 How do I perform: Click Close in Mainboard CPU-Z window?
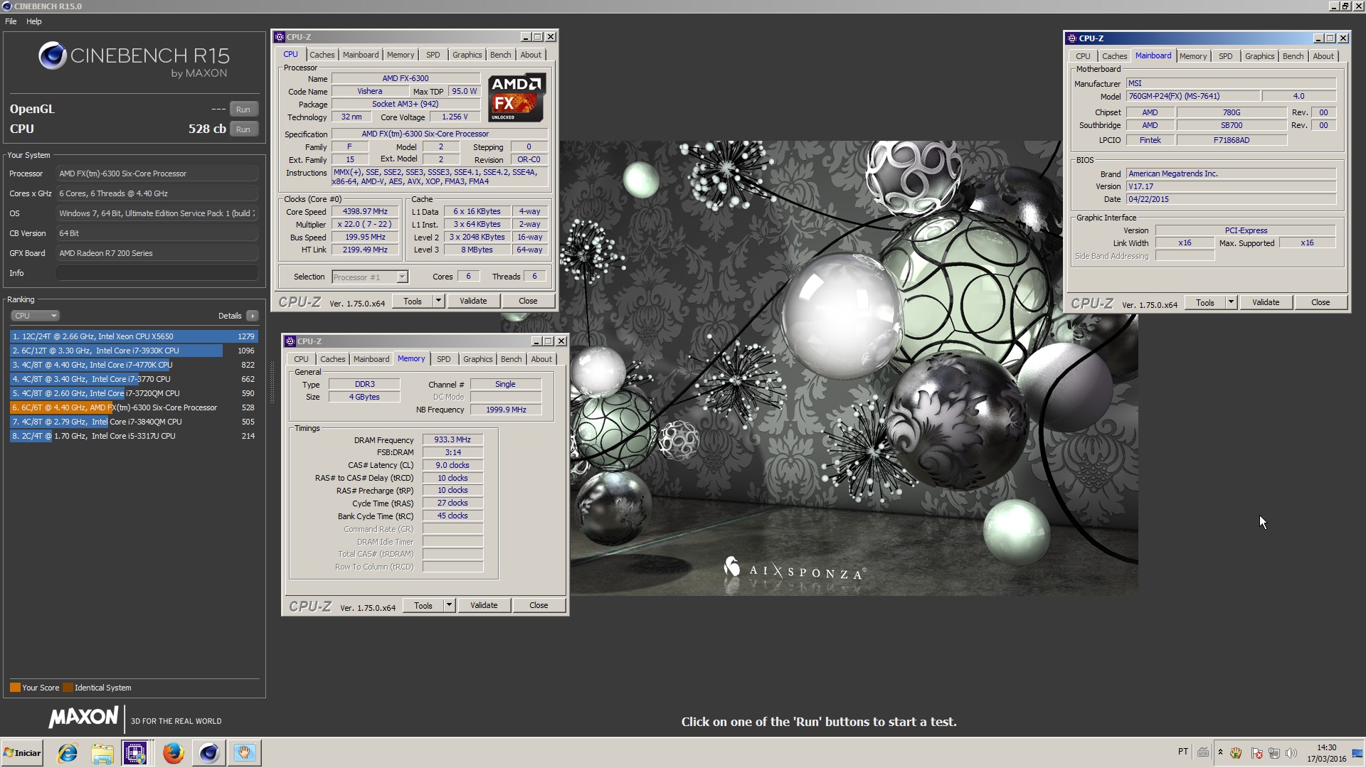(1320, 302)
